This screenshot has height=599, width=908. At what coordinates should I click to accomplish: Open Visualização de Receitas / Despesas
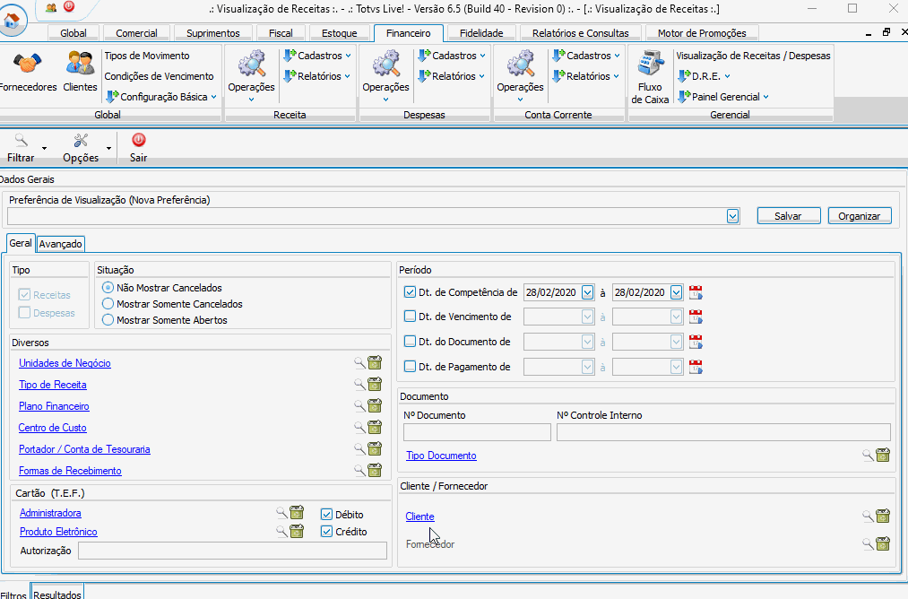[754, 56]
